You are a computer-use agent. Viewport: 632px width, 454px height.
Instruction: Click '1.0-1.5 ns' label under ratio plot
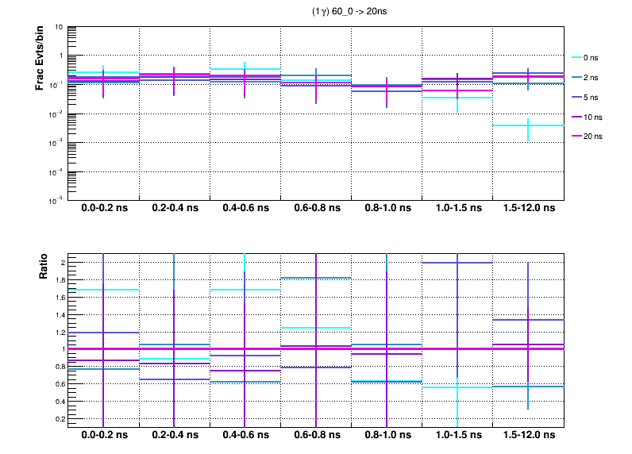click(x=457, y=436)
